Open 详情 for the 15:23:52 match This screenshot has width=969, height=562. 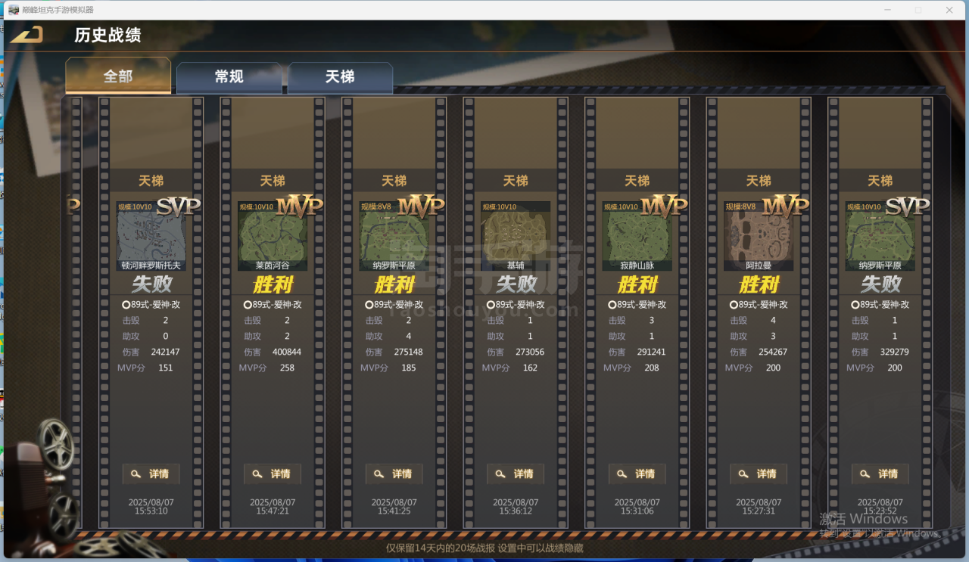880,474
